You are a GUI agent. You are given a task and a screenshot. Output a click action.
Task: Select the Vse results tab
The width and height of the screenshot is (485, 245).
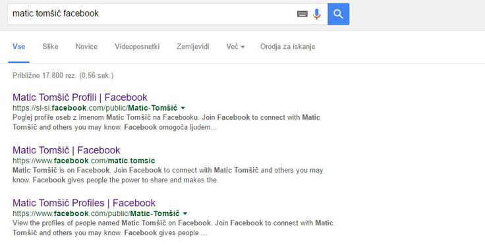click(19, 47)
